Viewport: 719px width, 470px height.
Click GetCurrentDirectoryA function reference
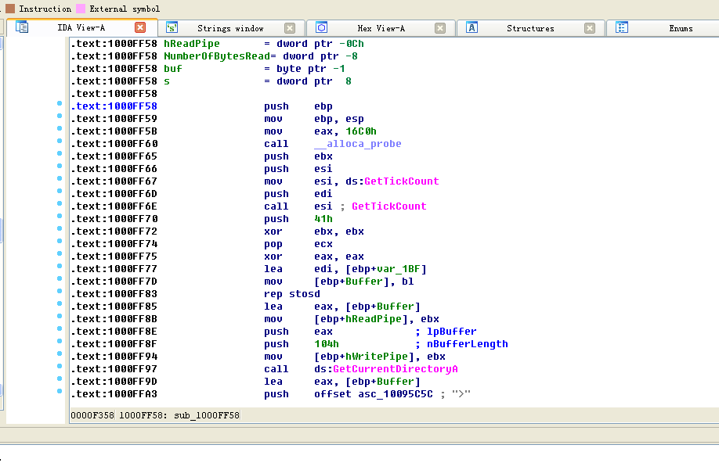pos(396,369)
